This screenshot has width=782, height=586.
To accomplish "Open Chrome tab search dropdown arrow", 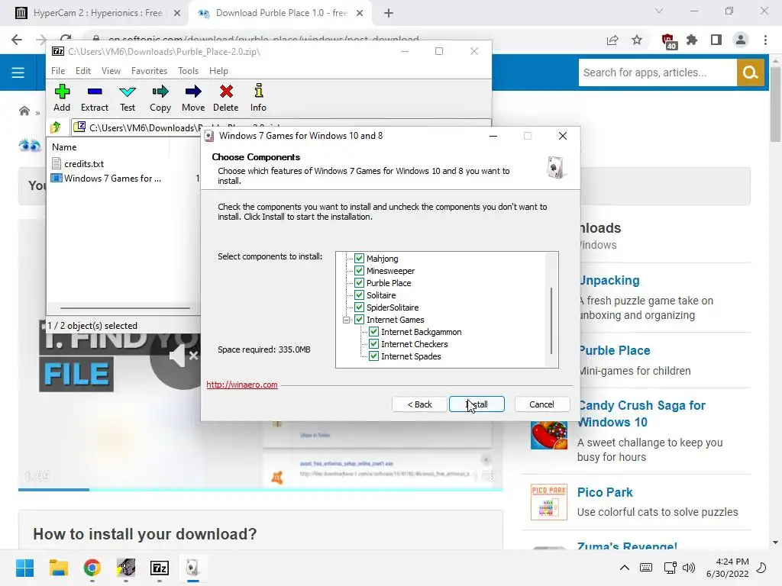I will pyautogui.click(x=659, y=11).
